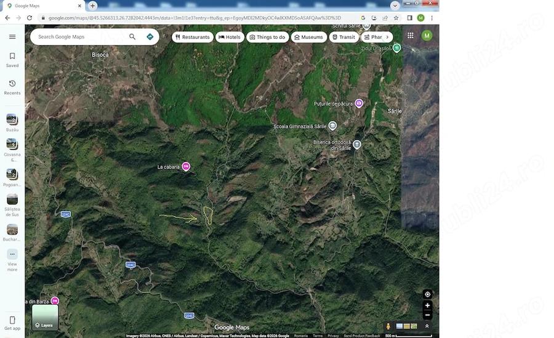Image resolution: width=554 pixels, height=338 pixels.
Task: Filter by Museums
Action: (309, 37)
